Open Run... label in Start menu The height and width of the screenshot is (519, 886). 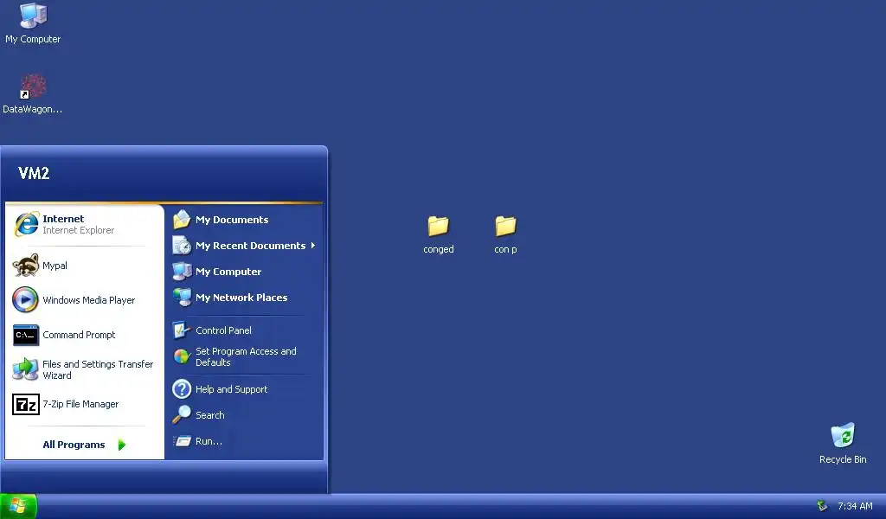tap(209, 441)
